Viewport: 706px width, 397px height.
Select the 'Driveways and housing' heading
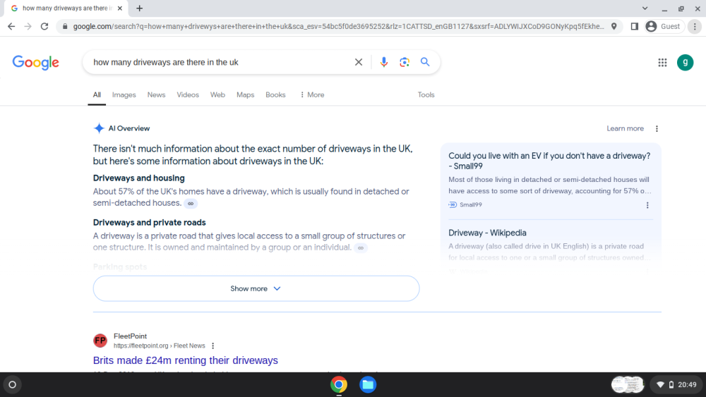point(138,178)
